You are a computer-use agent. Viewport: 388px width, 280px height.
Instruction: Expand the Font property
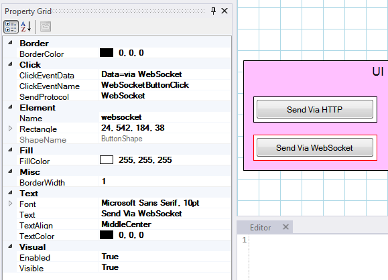(x=10, y=204)
